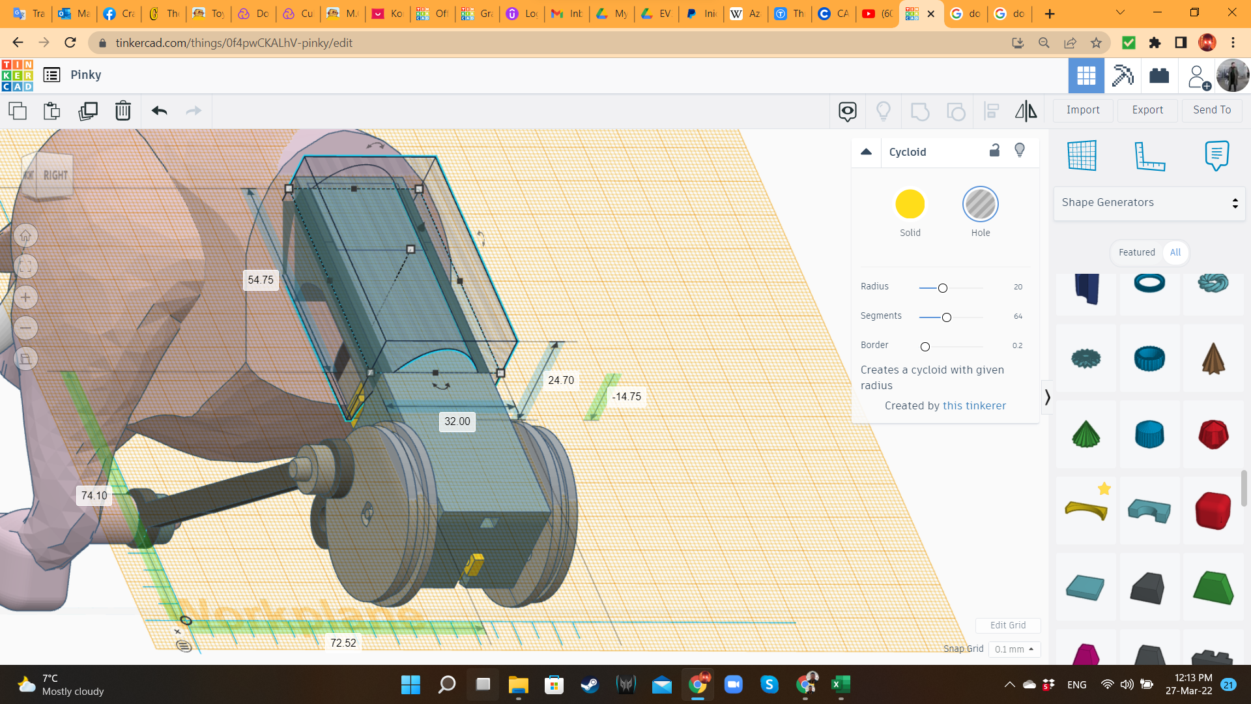Image resolution: width=1251 pixels, height=704 pixels.
Task: Toggle the Cycloid lock icon
Action: tap(994, 151)
